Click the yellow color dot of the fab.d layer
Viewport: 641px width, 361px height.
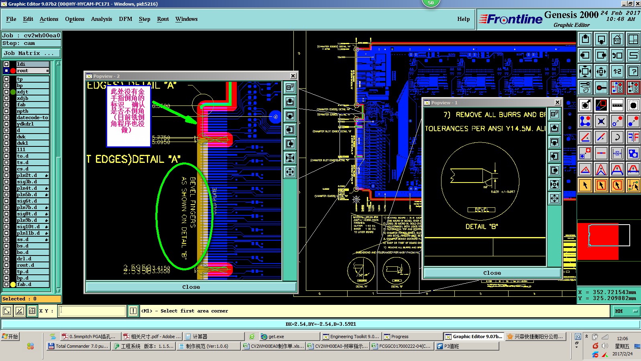click(13, 284)
